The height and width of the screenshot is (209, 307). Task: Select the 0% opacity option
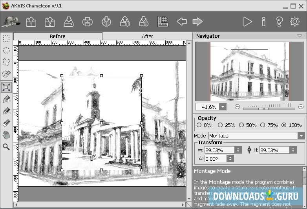pos(199,125)
